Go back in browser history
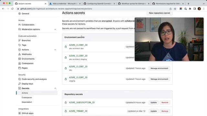The image size is (207, 116). click(3, 9)
